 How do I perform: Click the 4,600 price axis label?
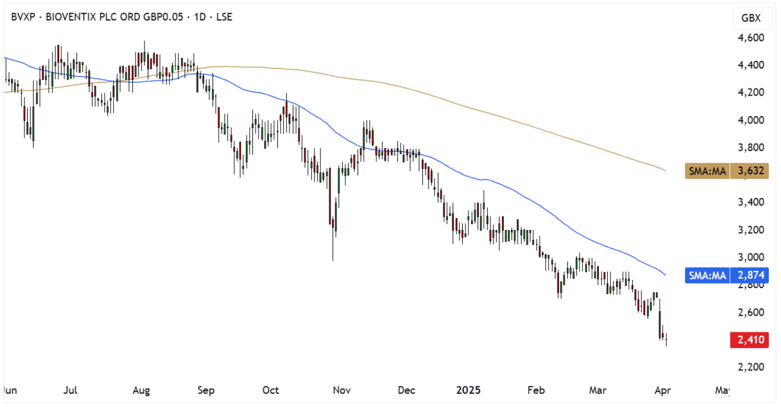tap(751, 38)
